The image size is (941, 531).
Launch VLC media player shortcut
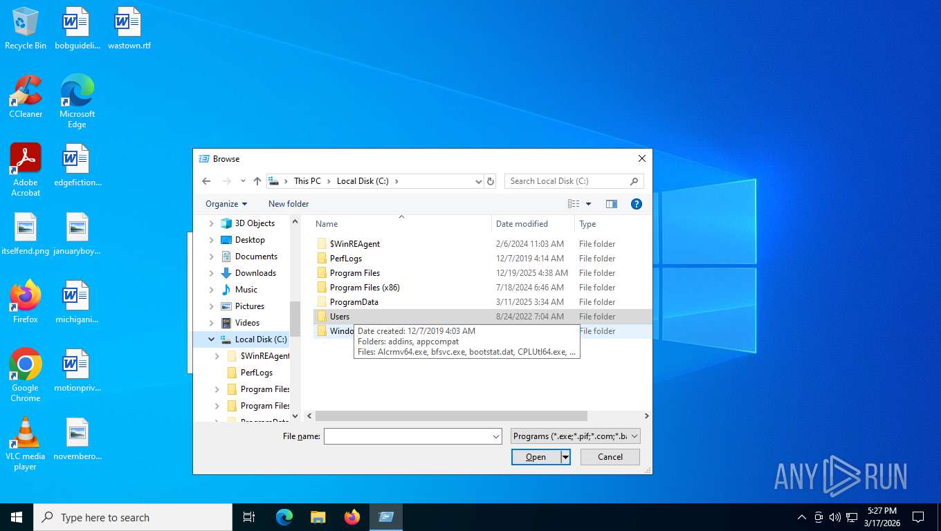26,444
